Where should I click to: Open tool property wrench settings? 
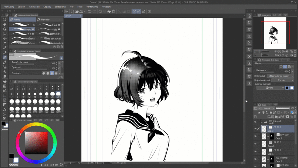62,77
